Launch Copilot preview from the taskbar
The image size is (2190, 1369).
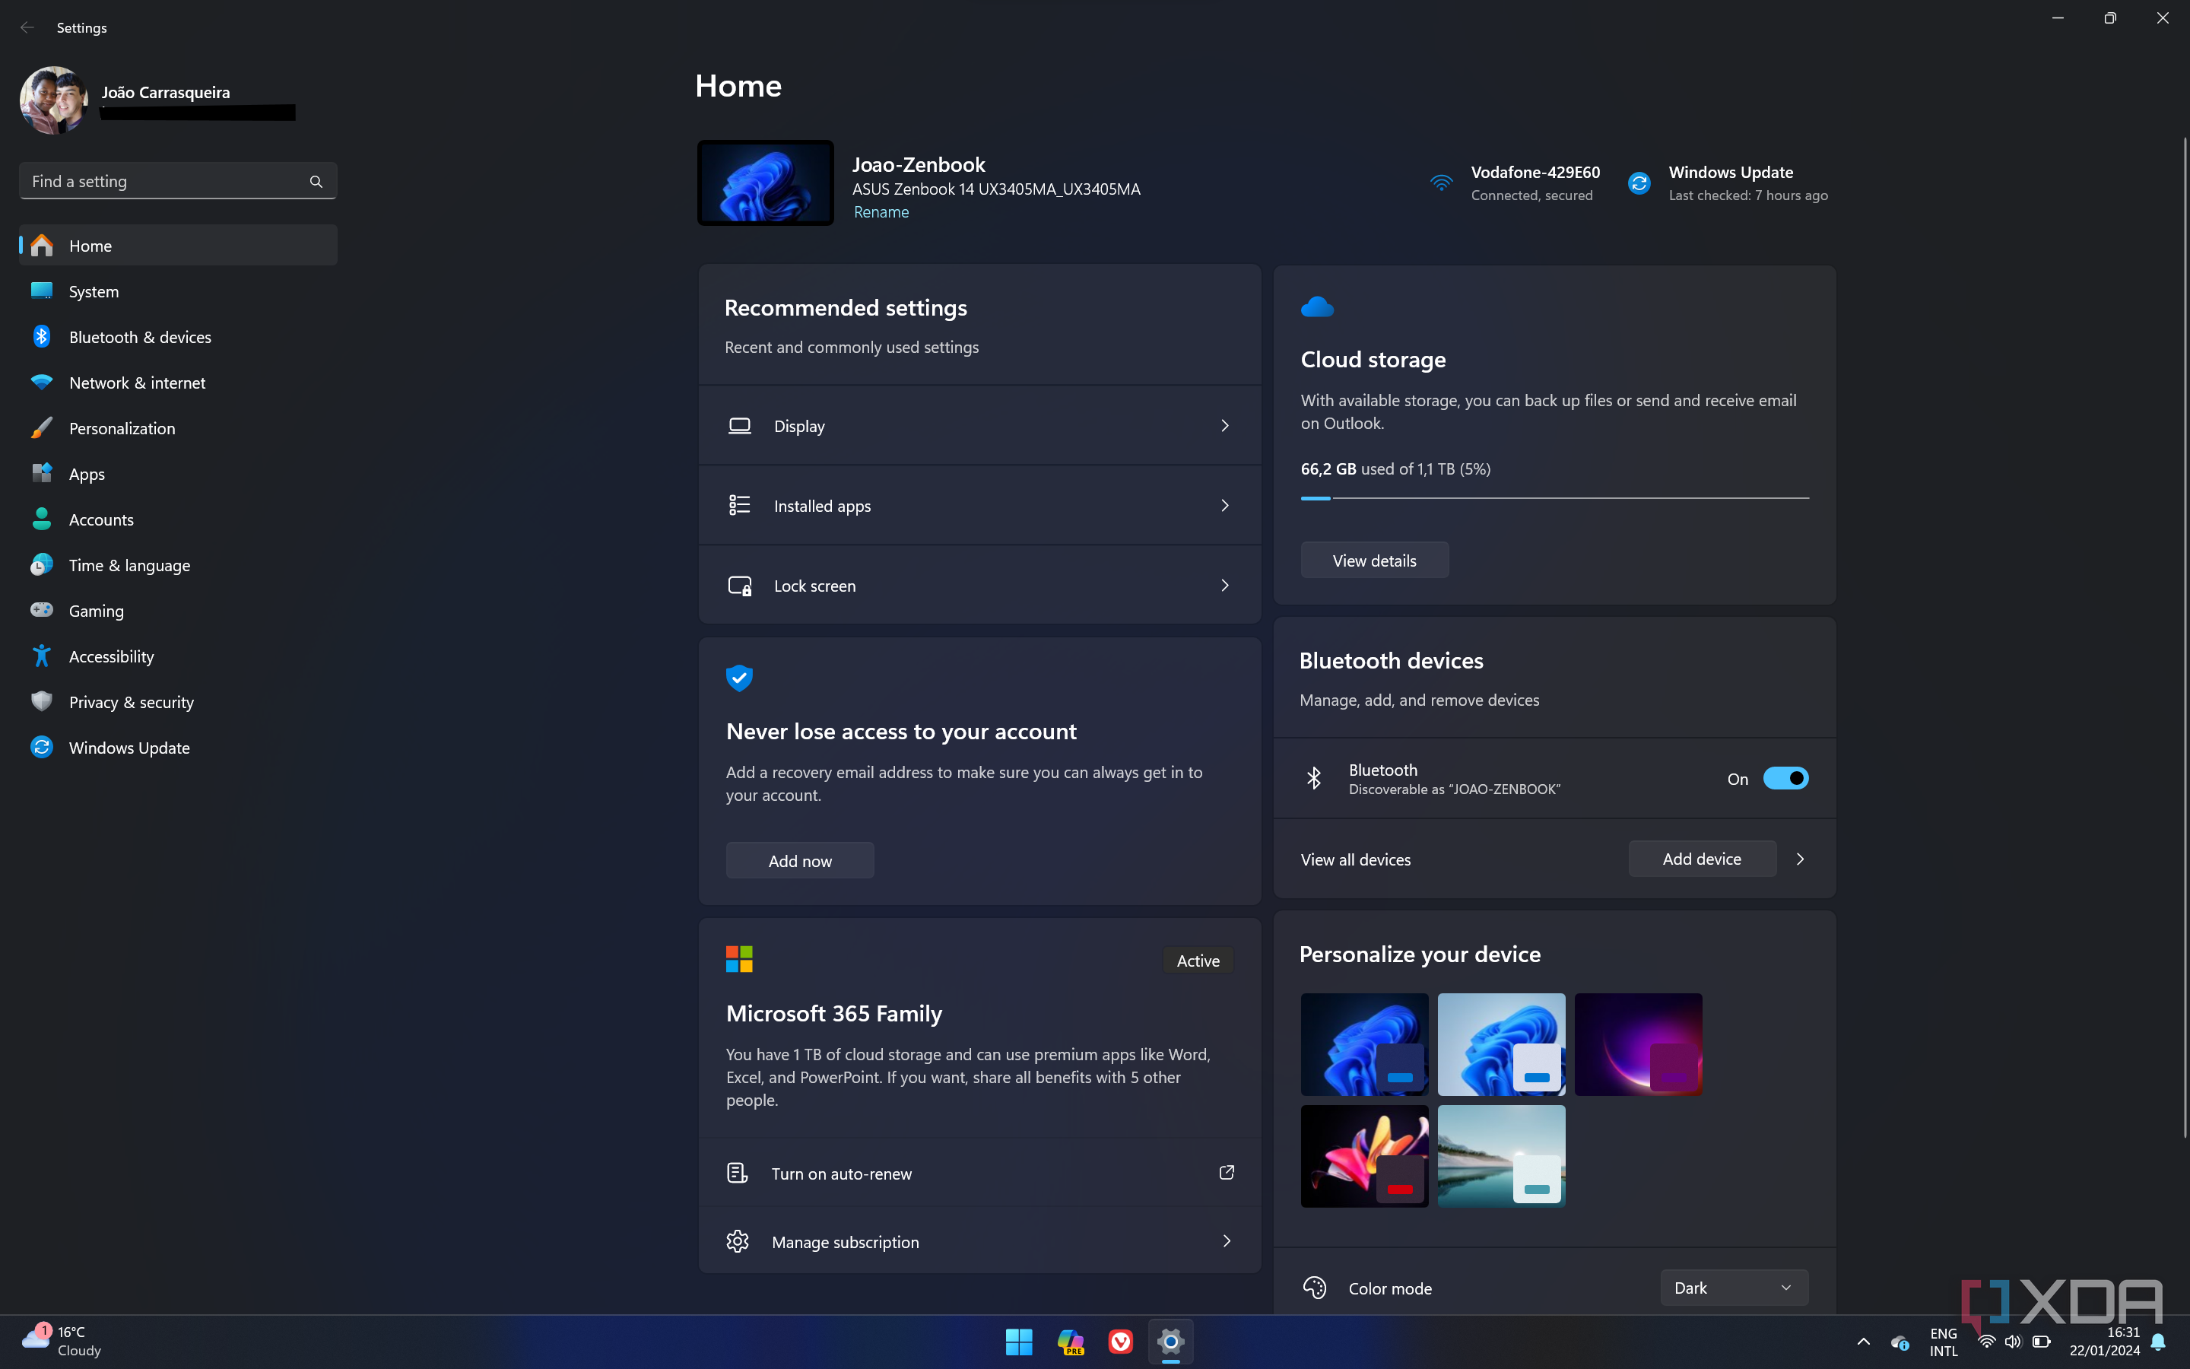(x=1071, y=1342)
